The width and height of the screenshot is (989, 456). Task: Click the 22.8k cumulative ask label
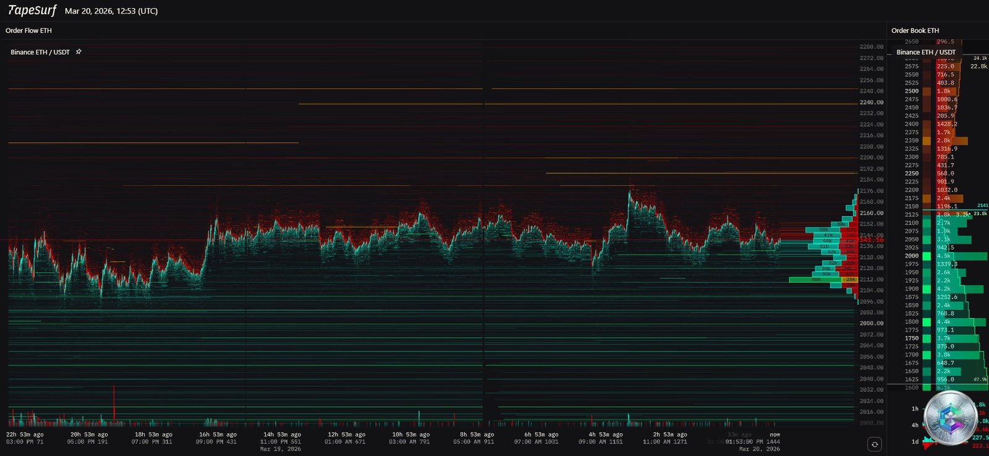click(978, 66)
